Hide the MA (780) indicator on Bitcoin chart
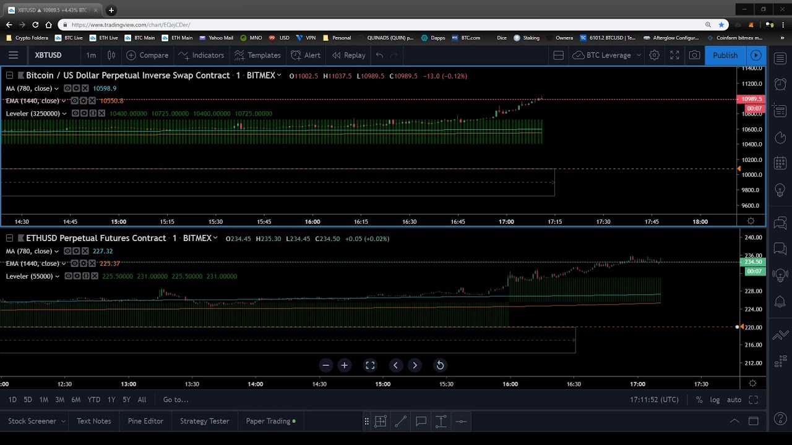 (67, 88)
